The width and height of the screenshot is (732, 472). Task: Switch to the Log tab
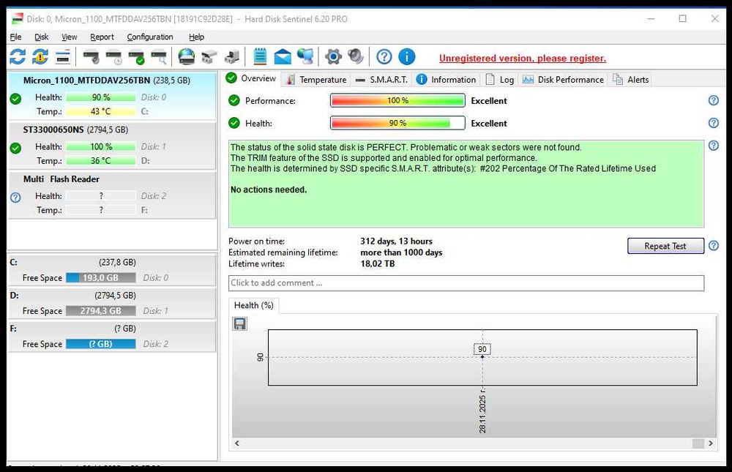pos(500,80)
